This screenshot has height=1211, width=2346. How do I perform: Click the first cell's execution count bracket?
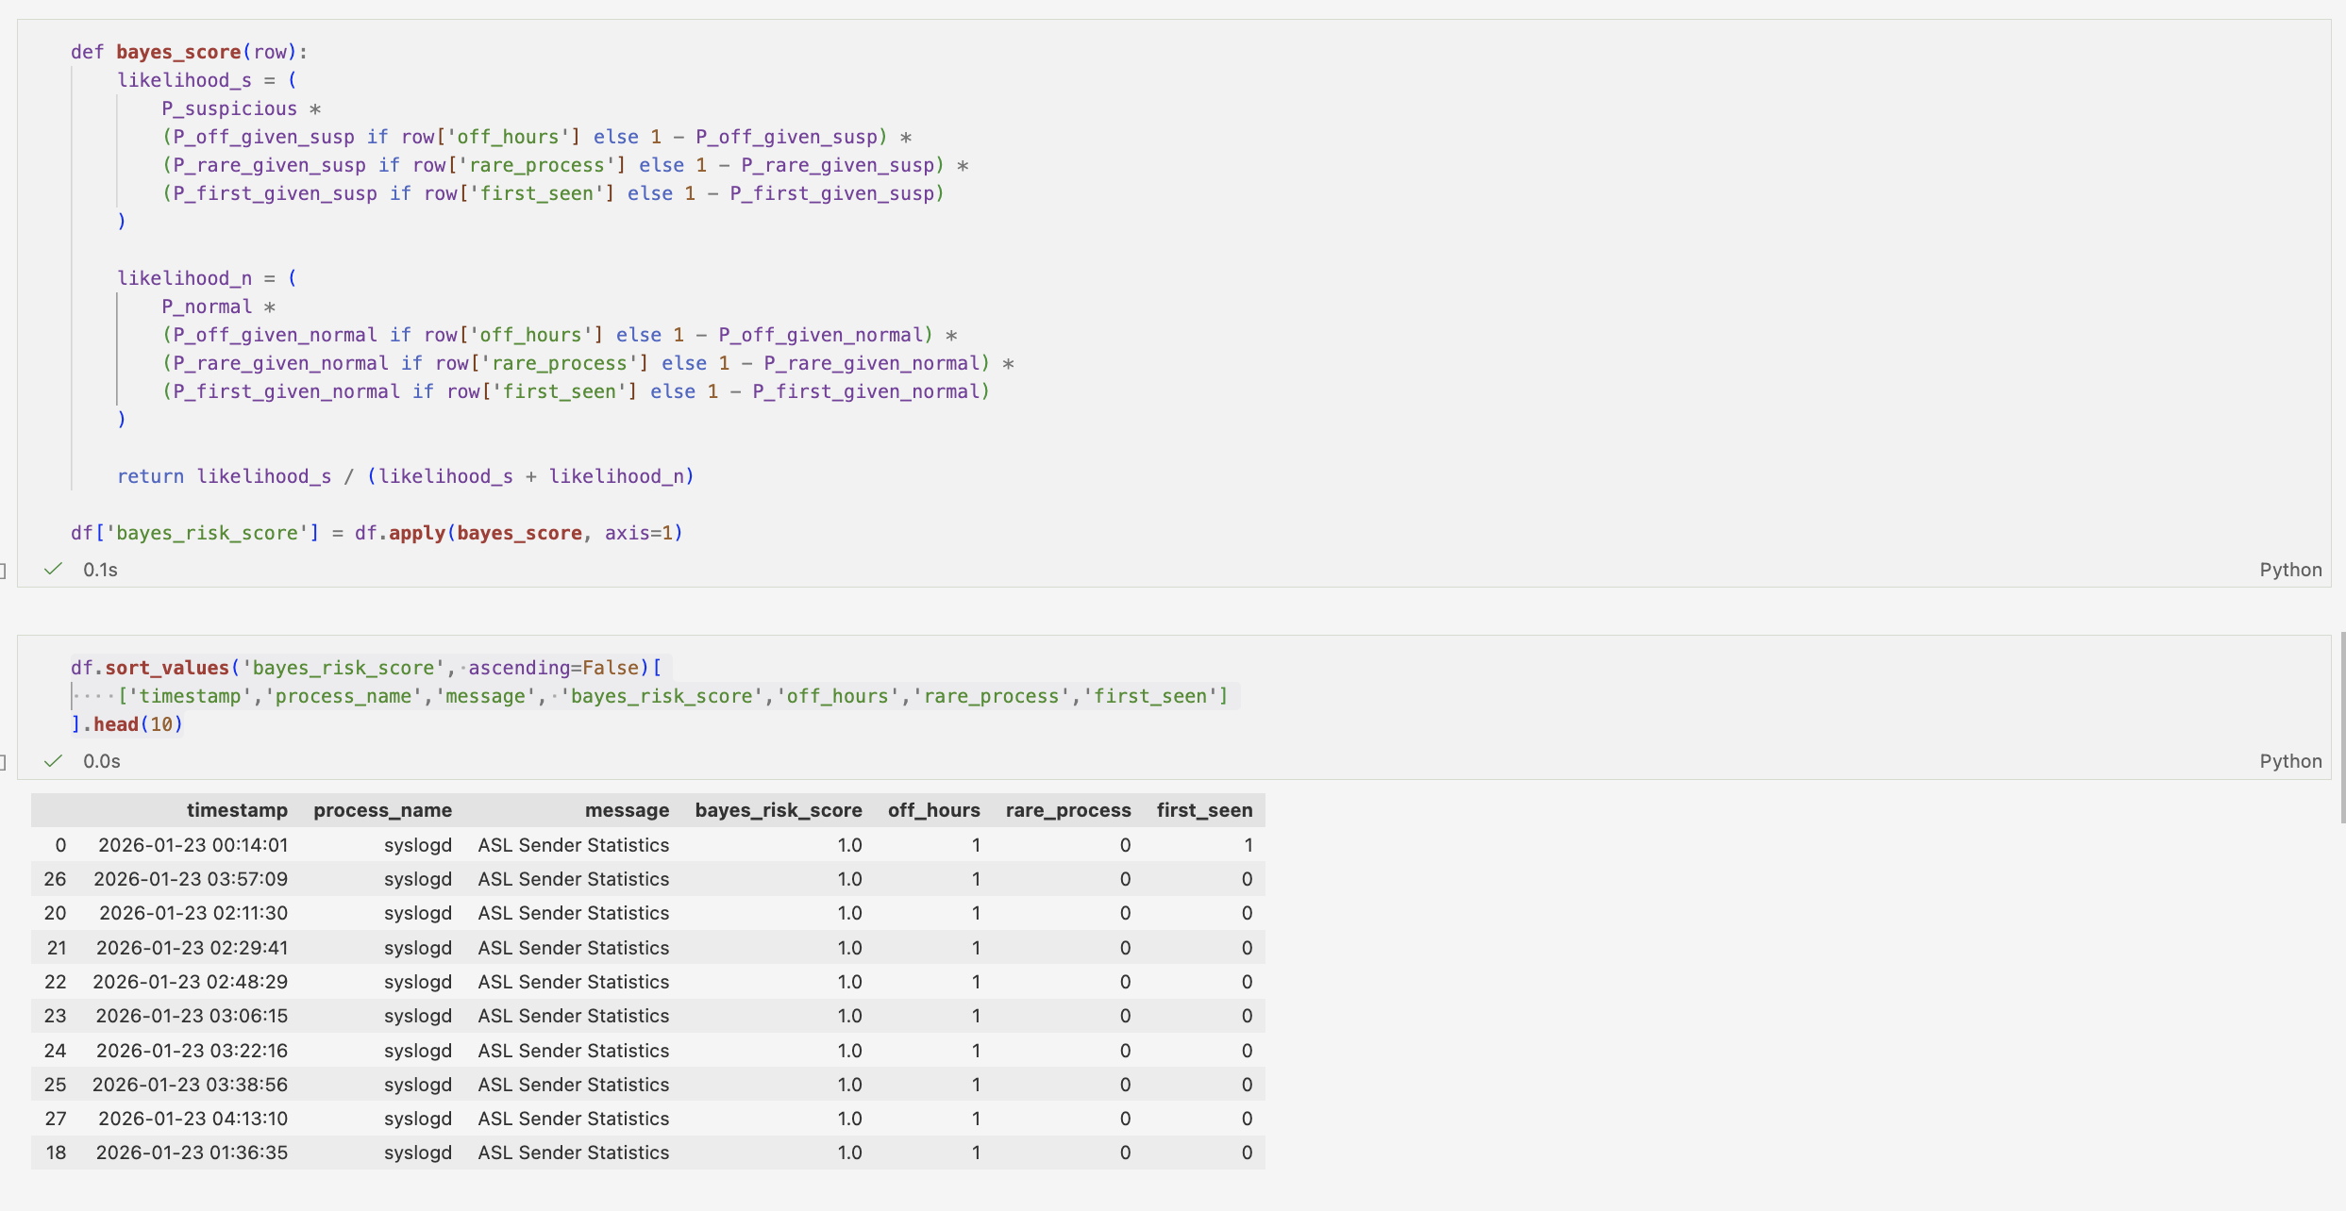click(4, 570)
